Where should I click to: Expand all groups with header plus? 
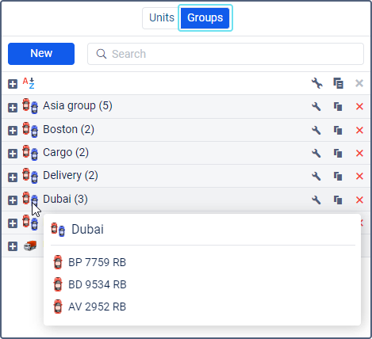coord(13,84)
